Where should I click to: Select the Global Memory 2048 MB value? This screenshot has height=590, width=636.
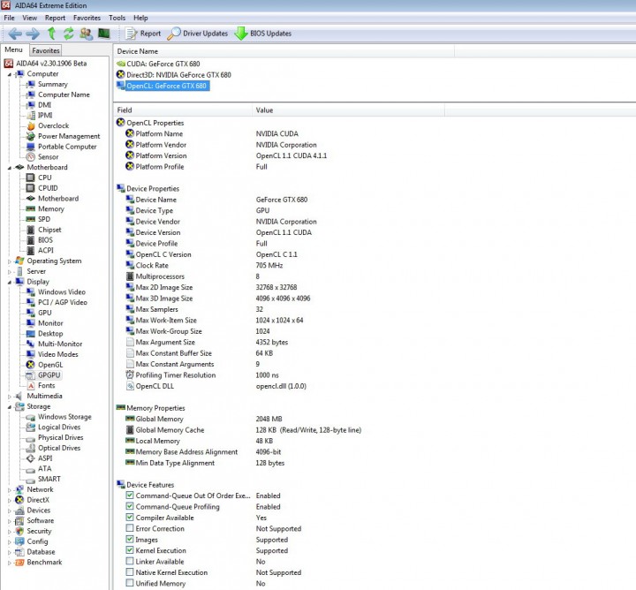point(269,419)
